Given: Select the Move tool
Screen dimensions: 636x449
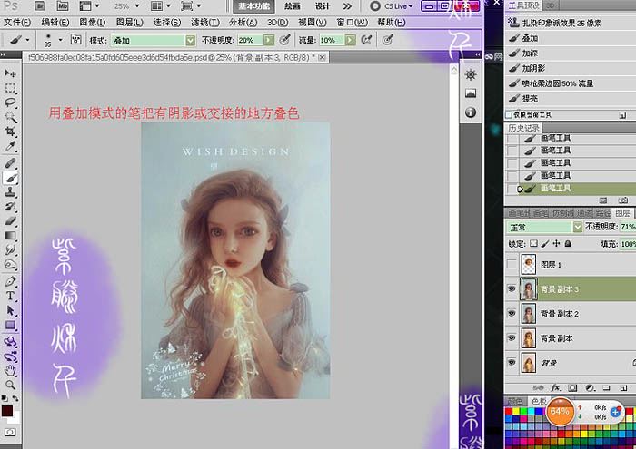Looking at the screenshot, I should coord(10,73).
